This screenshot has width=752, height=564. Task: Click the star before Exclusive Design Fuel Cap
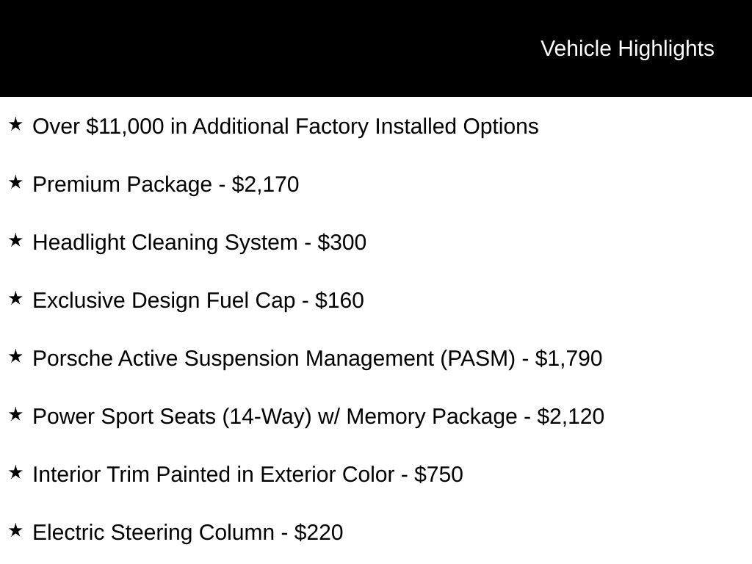pos(15,299)
